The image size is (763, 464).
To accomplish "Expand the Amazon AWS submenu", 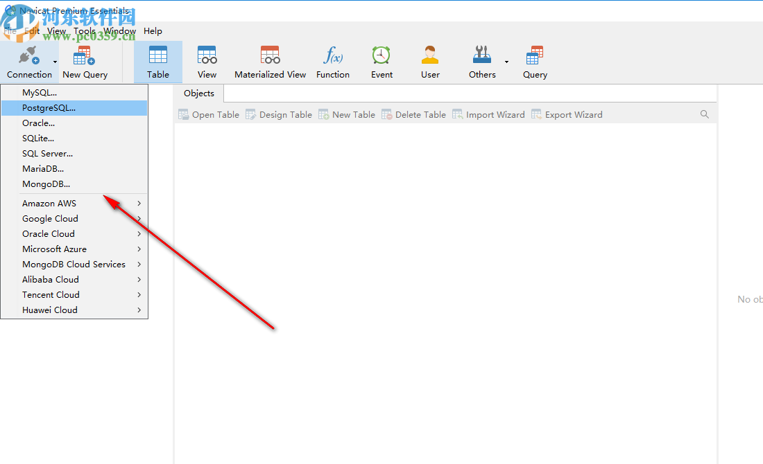I will point(74,203).
